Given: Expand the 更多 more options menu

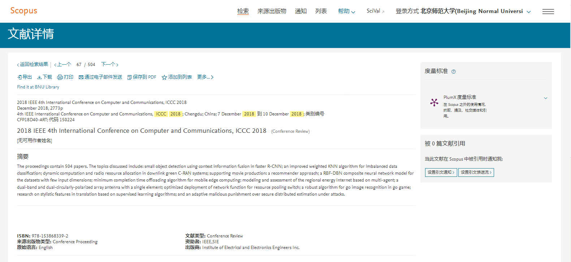Looking at the screenshot, I should pos(205,77).
